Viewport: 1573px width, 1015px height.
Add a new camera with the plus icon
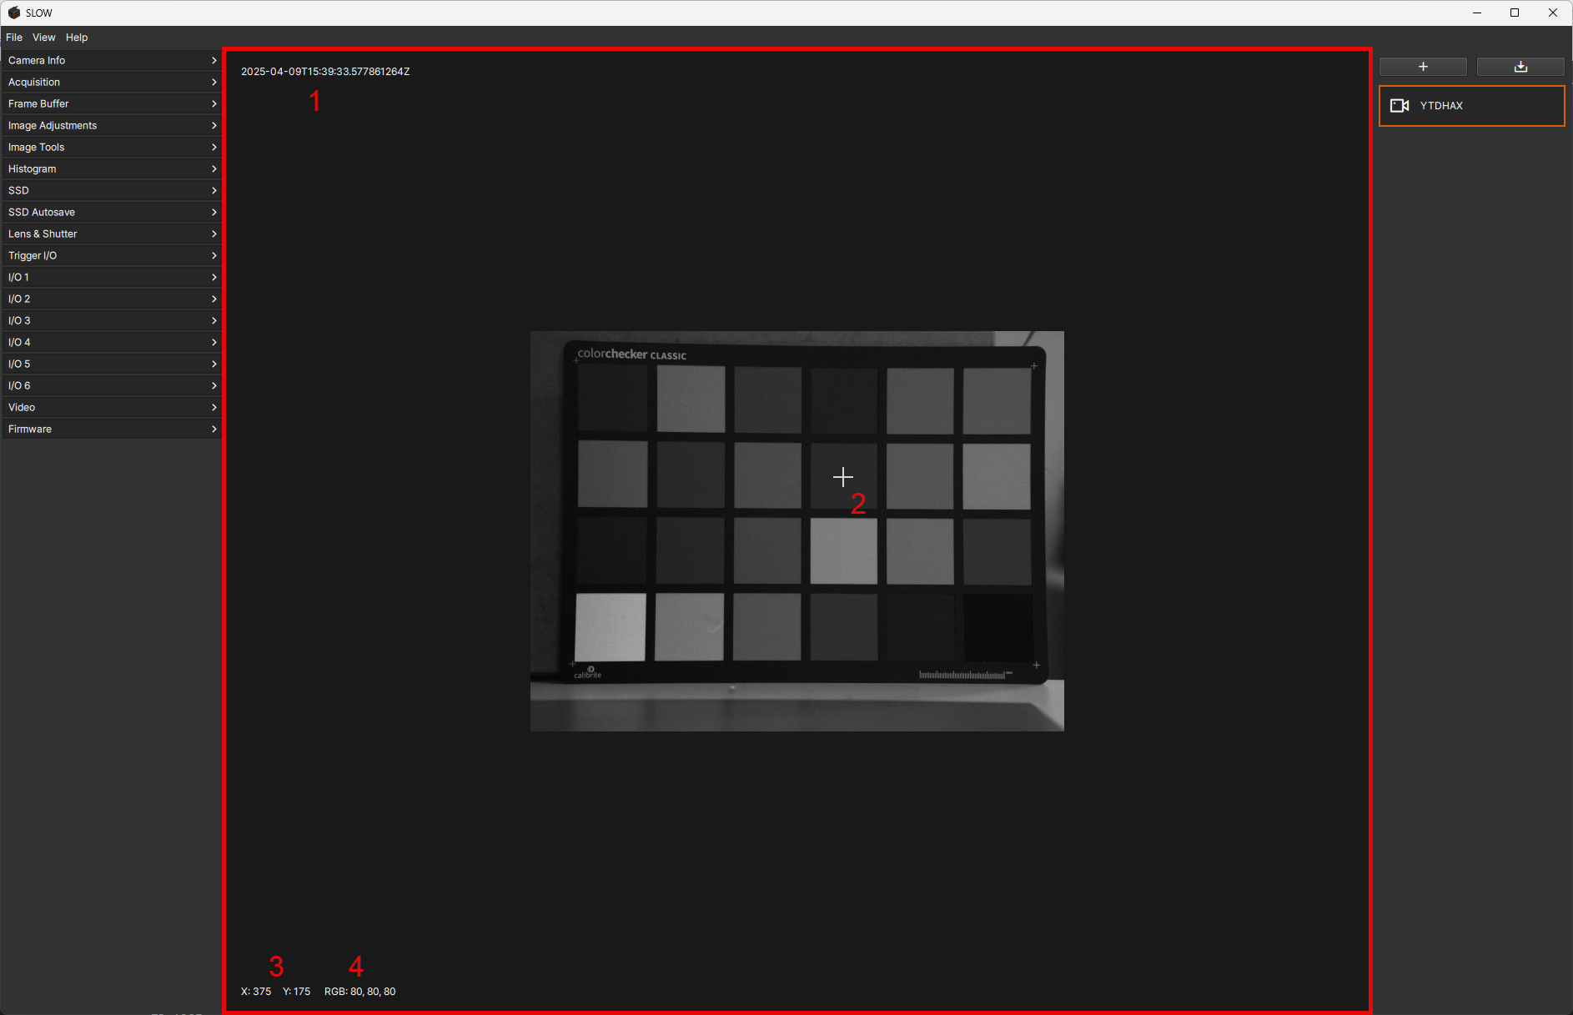pyautogui.click(x=1422, y=66)
